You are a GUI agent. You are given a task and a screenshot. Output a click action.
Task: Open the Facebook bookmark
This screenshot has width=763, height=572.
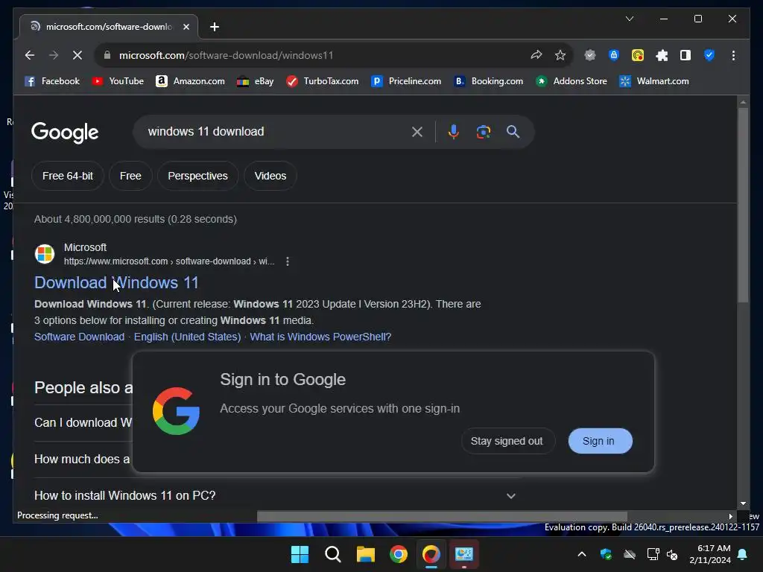(x=52, y=81)
